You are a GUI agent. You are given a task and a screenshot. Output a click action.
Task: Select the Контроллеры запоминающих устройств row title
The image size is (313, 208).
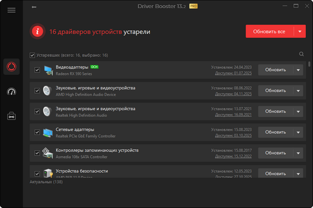(97, 151)
